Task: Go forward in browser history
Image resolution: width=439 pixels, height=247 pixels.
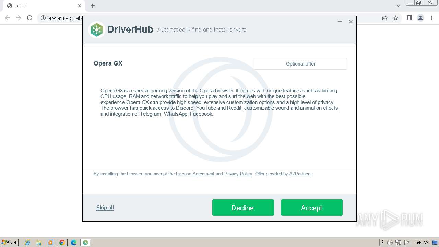Action: click(19, 18)
